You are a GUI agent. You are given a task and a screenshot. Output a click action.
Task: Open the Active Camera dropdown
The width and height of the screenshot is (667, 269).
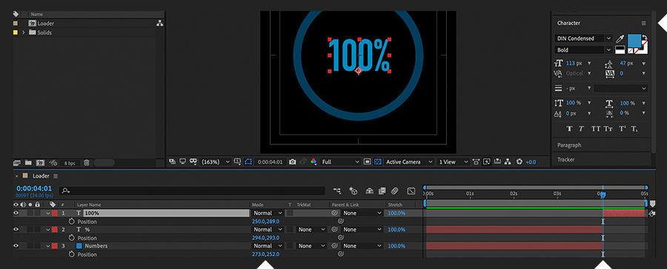[x=409, y=162]
